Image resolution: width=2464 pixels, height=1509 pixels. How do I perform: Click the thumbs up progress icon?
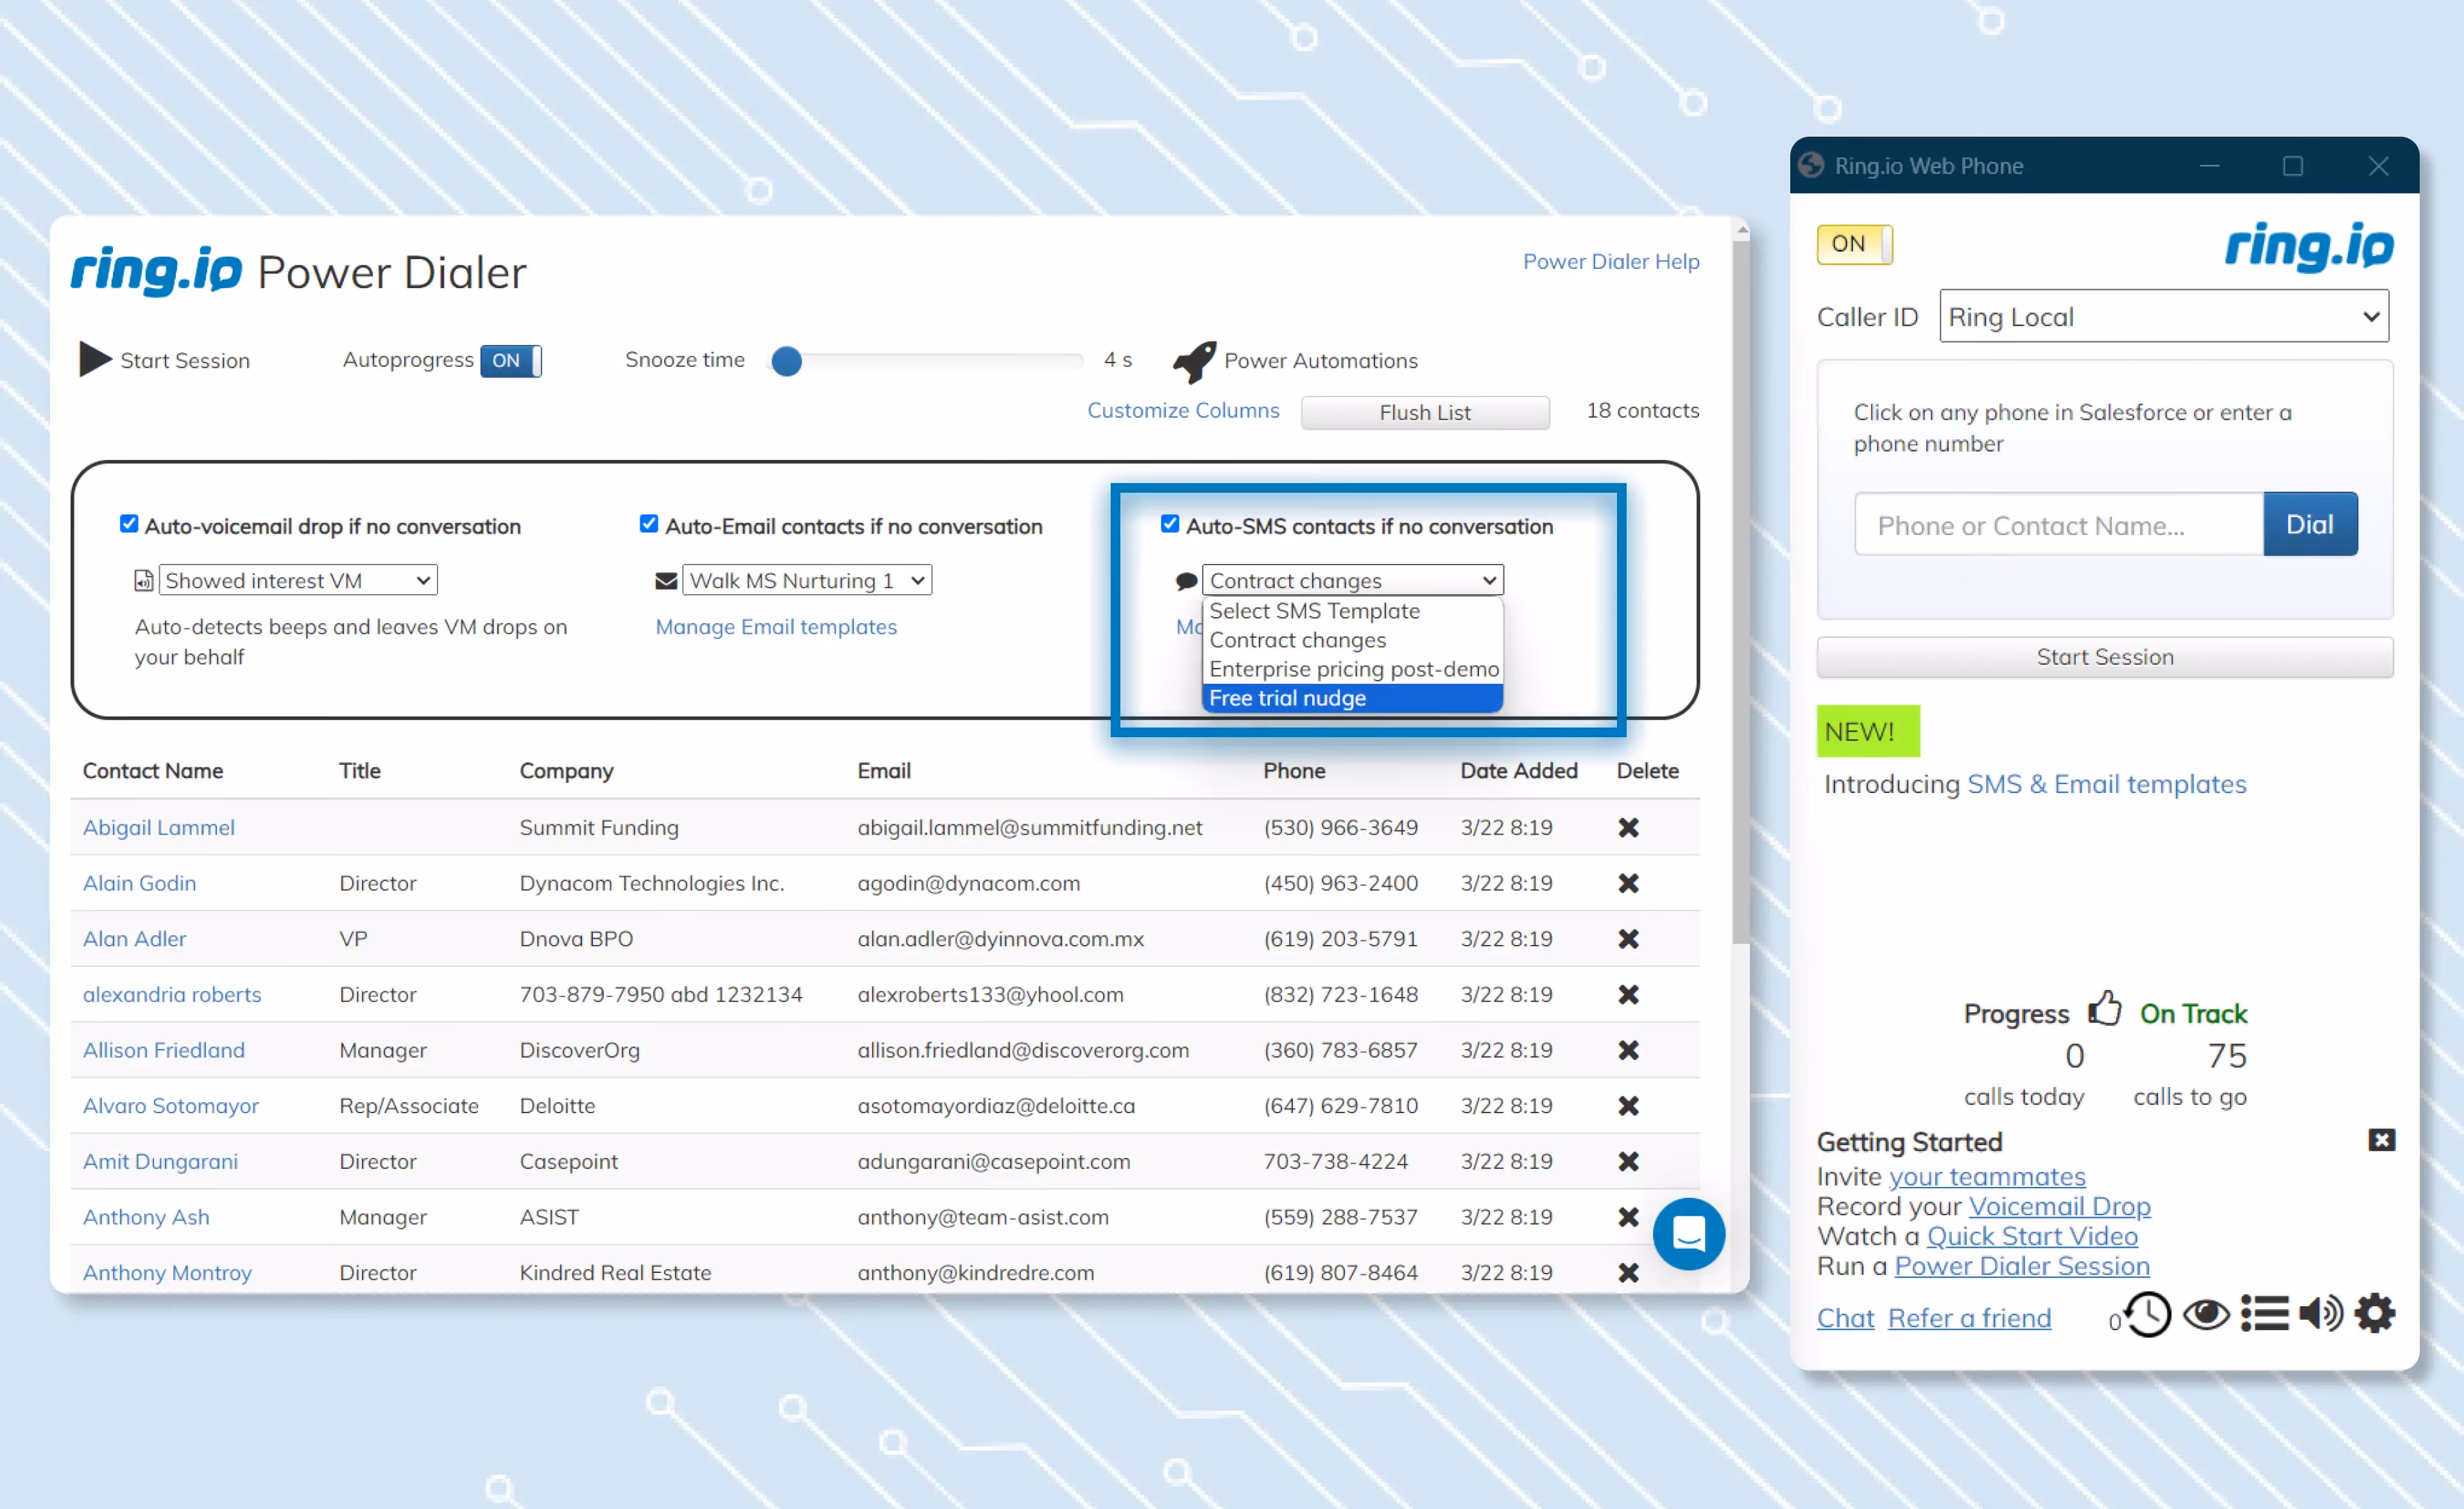click(x=2104, y=1009)
